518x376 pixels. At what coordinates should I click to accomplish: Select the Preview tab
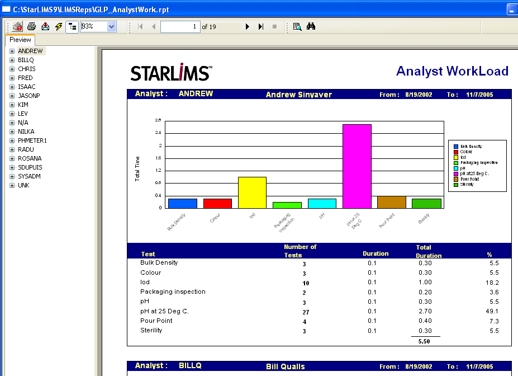click(20, 40)
